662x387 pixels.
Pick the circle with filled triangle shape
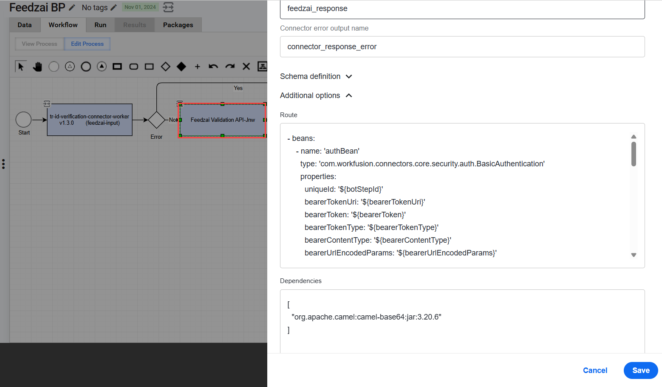point(102,67)
